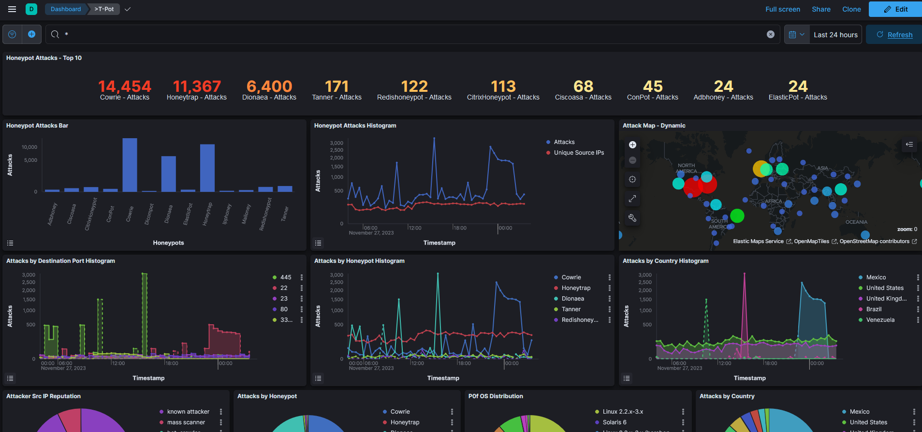922x432 pixels.
Task: Open options for port 23 legend item
Action: pyautogui.click(x=302, y=299)
